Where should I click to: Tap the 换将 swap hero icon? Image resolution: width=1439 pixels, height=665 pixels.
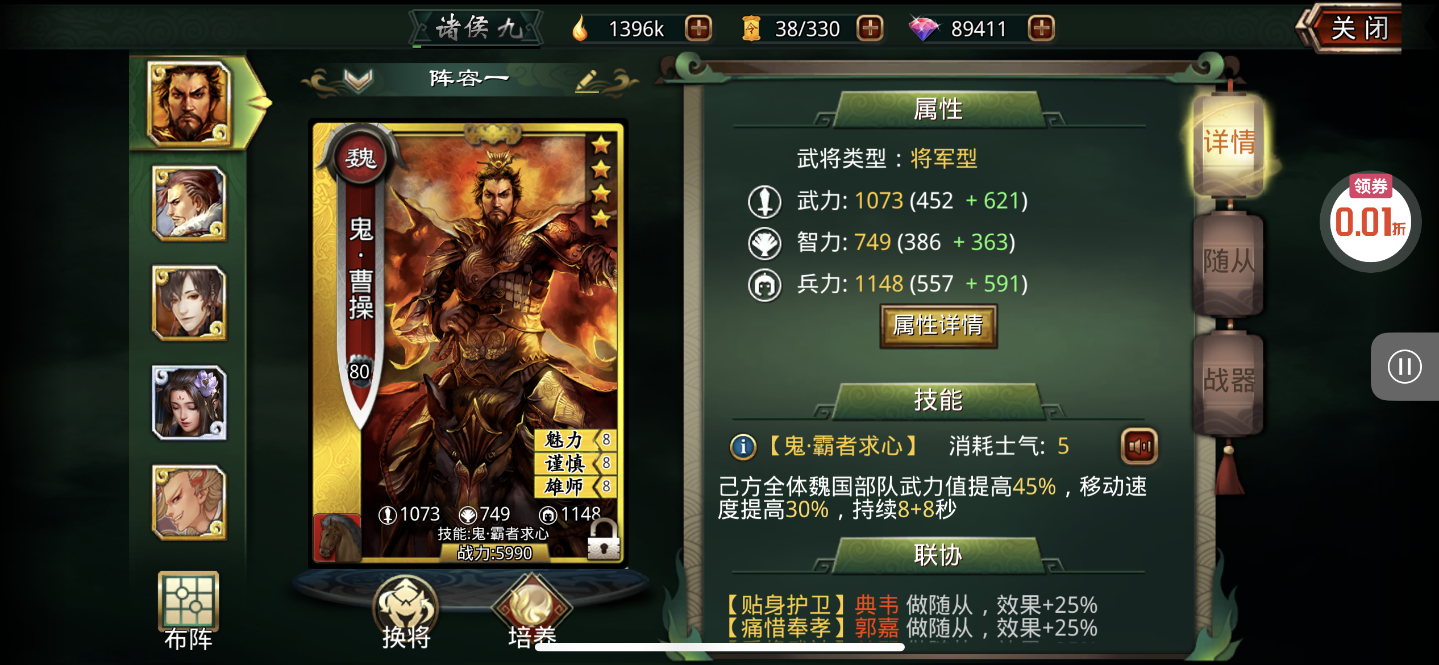(x=406, y=613)
